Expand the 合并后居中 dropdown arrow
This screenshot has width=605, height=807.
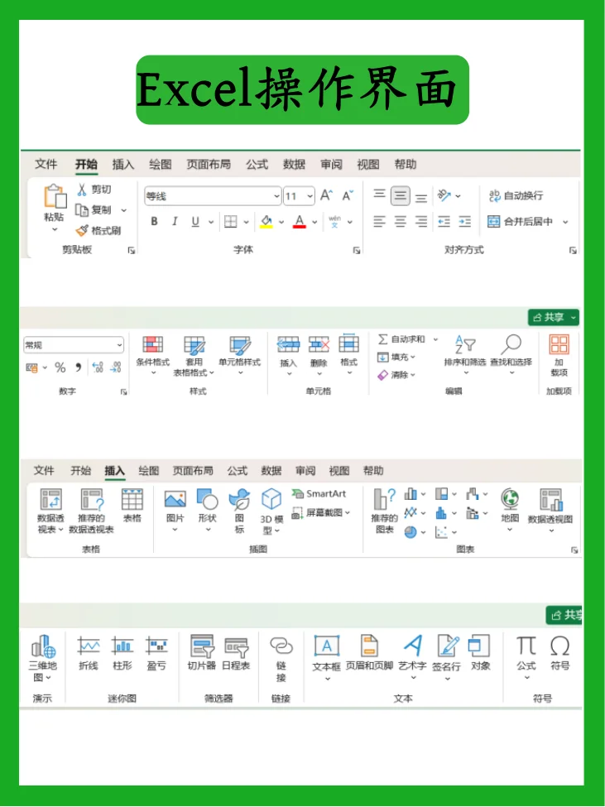[565, 222]
